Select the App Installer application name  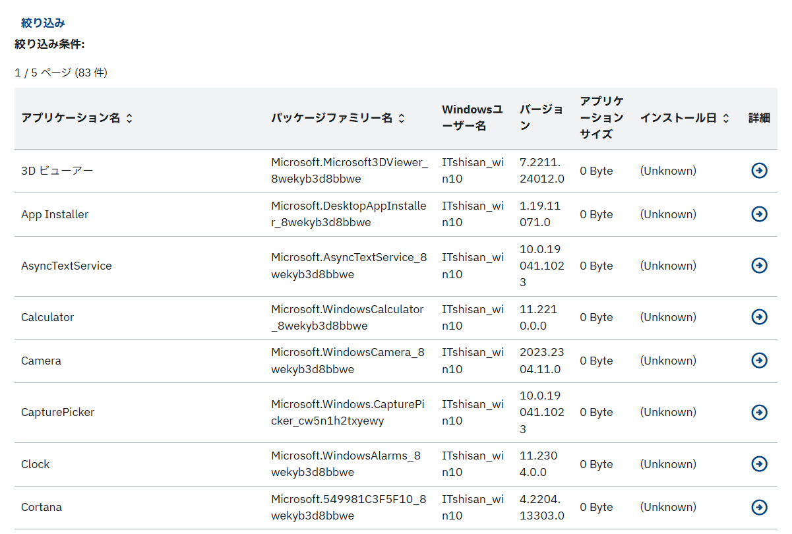(55, 214)
